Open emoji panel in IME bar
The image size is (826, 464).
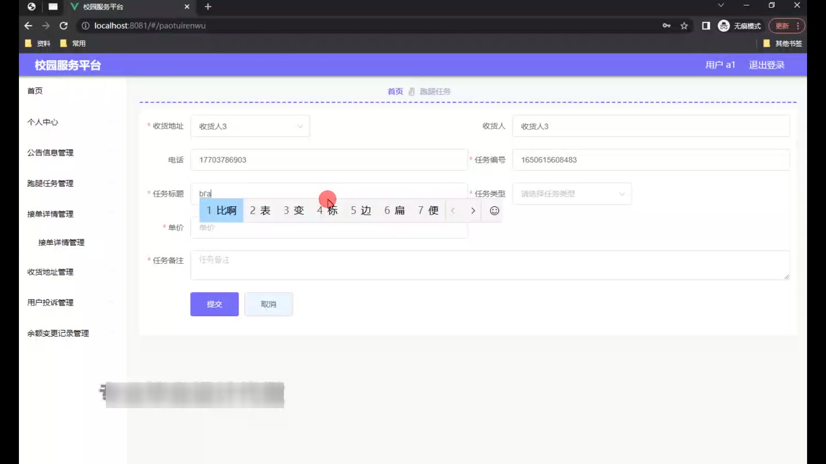pyautogui.click(x=494, y=211)
